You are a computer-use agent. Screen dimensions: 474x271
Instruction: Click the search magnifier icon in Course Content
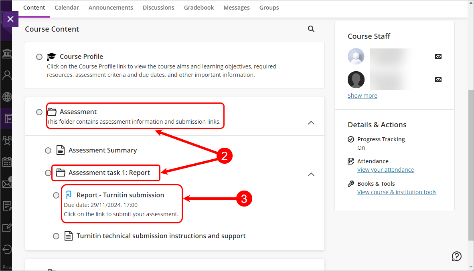tap(311, 29)
